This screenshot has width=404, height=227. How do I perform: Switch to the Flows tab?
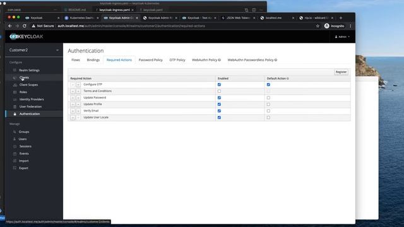click(x=76, y=60)
